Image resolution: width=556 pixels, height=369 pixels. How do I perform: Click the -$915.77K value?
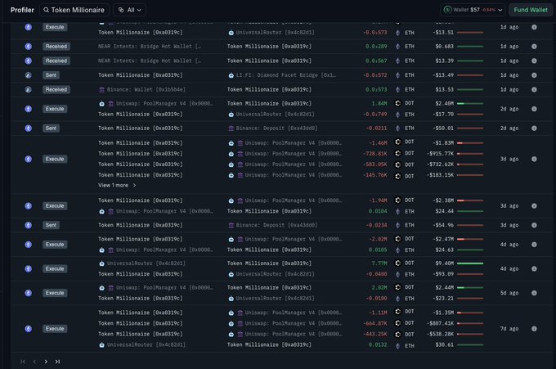pos(440,154)
